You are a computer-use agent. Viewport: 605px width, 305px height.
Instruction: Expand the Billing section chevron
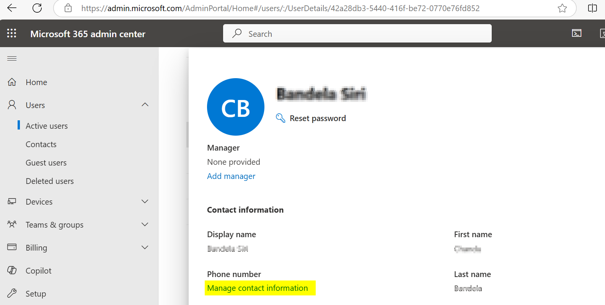point(145,248)
